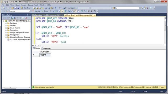Click the Object Explorer connect icon
The width and height of the screenshot is (168, 94).
[x=12, y=18]
